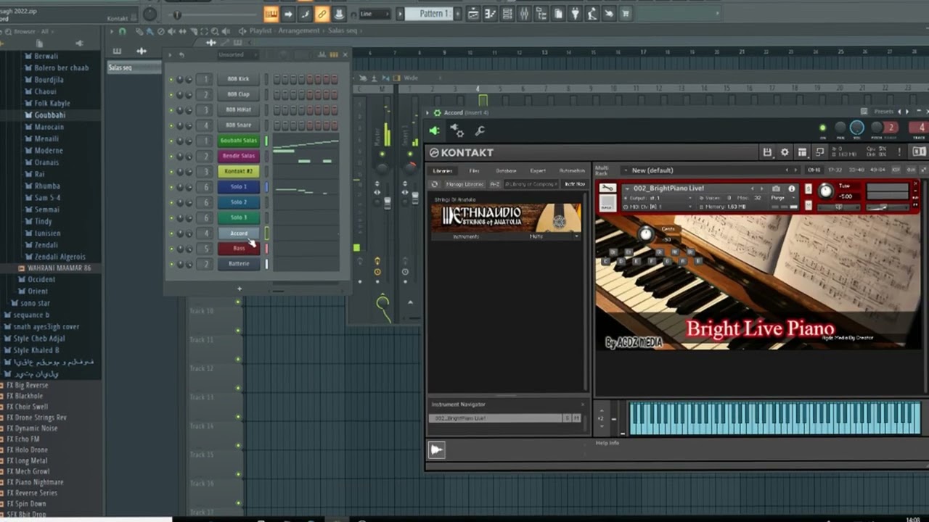Select the Accord channel button

tap(239, 233)
